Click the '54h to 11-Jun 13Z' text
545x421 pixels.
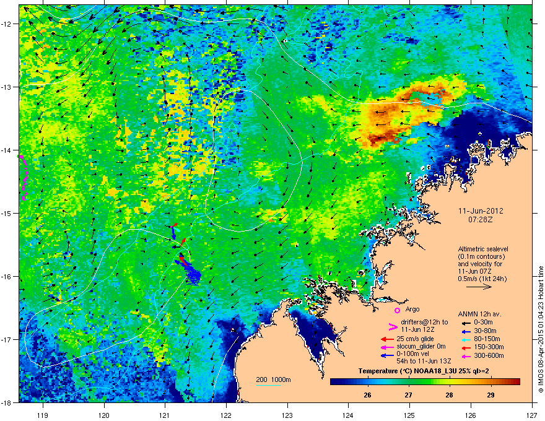(x=424, y=361)
